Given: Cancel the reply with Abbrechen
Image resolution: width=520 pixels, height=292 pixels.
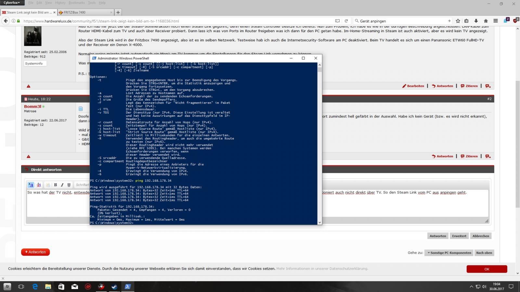Looking at the screenshot, I should tap(481, 236).
